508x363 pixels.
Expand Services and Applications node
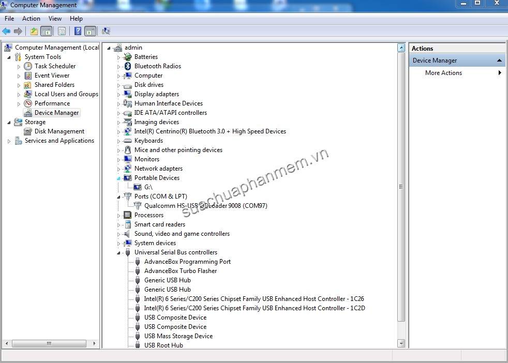9,141
